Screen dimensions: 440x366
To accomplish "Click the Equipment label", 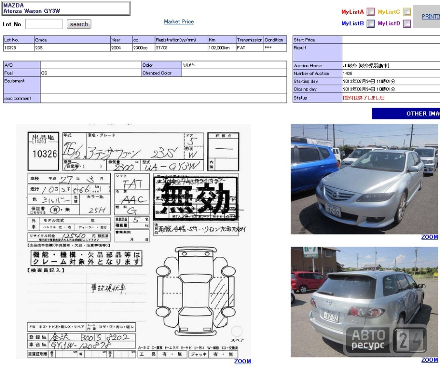I will click(21, 85).
